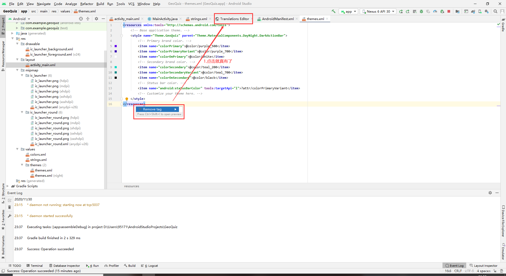Collapse the mipmap folder

tap(17, 70)
